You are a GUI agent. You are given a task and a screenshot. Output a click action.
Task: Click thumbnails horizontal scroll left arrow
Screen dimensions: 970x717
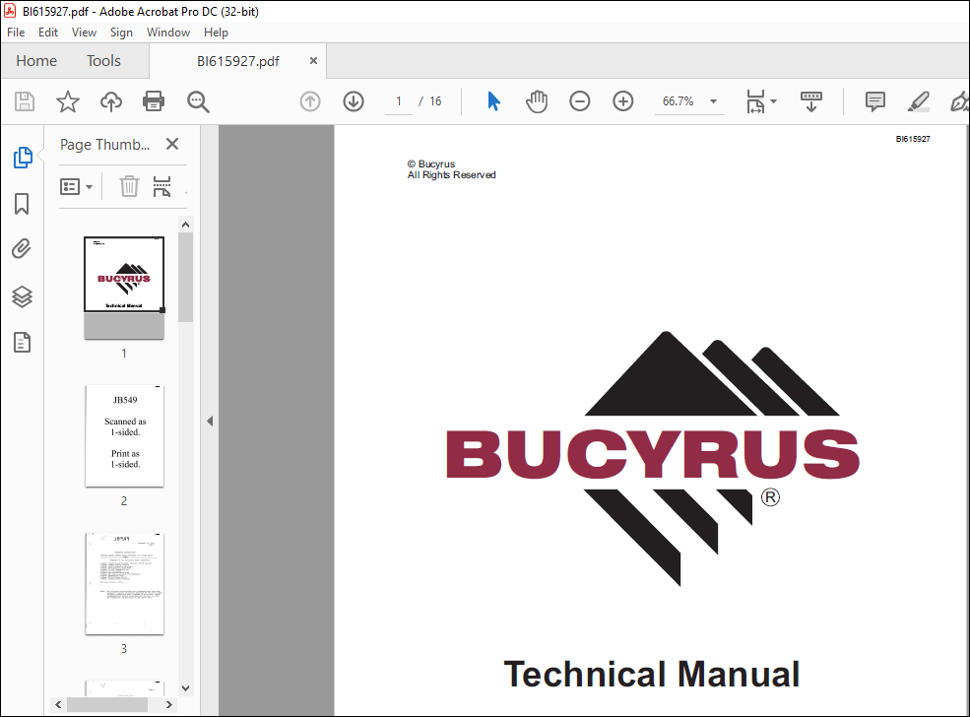(x=59, y=704)
